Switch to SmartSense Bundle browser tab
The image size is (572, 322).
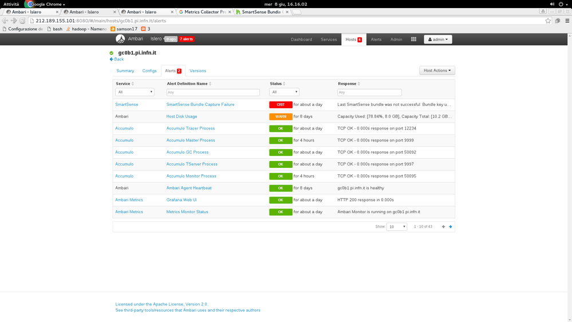coord(261,12)
